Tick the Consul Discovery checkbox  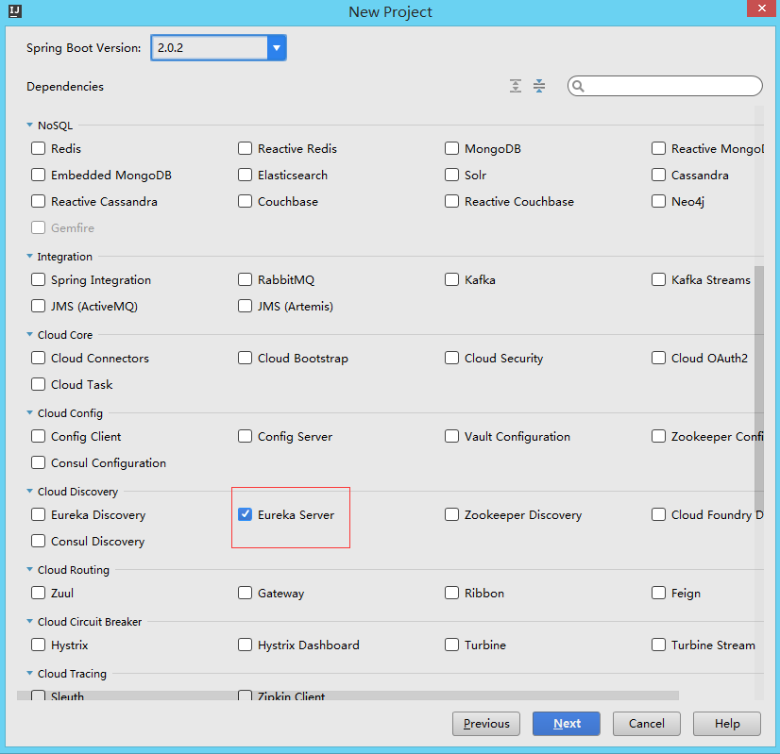click(39, 541)
